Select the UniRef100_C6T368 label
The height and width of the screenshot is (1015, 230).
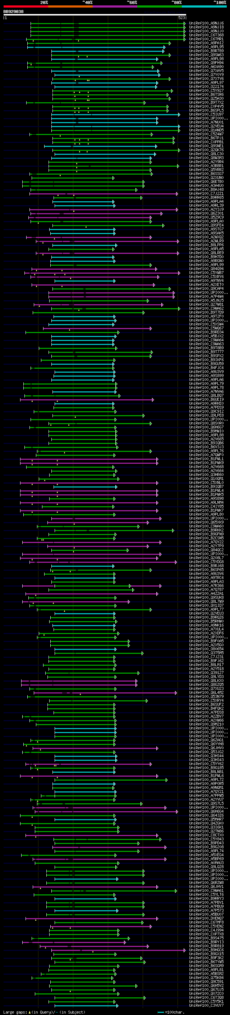click(x=206, y=35)
